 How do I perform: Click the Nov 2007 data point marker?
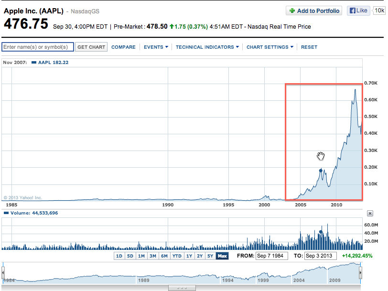[x=321, y=171]
